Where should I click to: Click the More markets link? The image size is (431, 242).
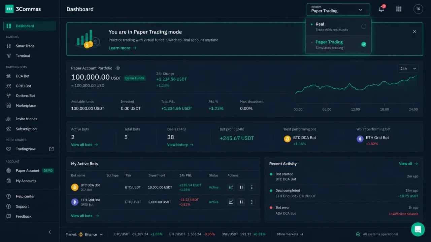[290, 234]
